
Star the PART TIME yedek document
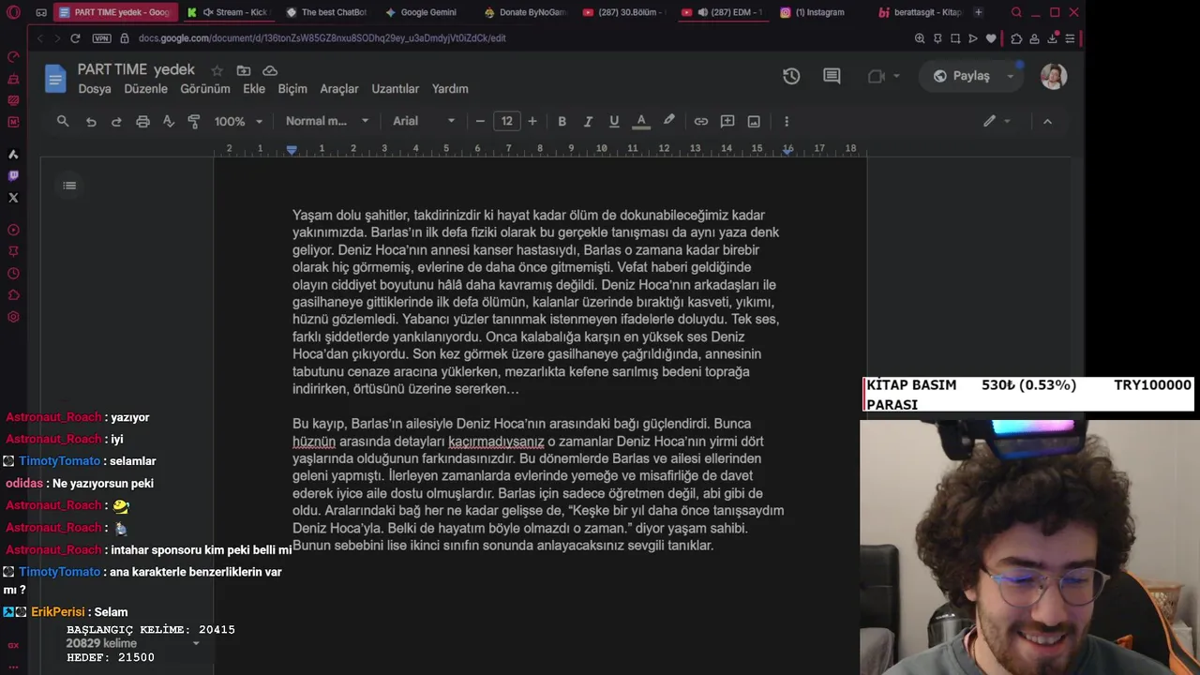click(217, 70)
